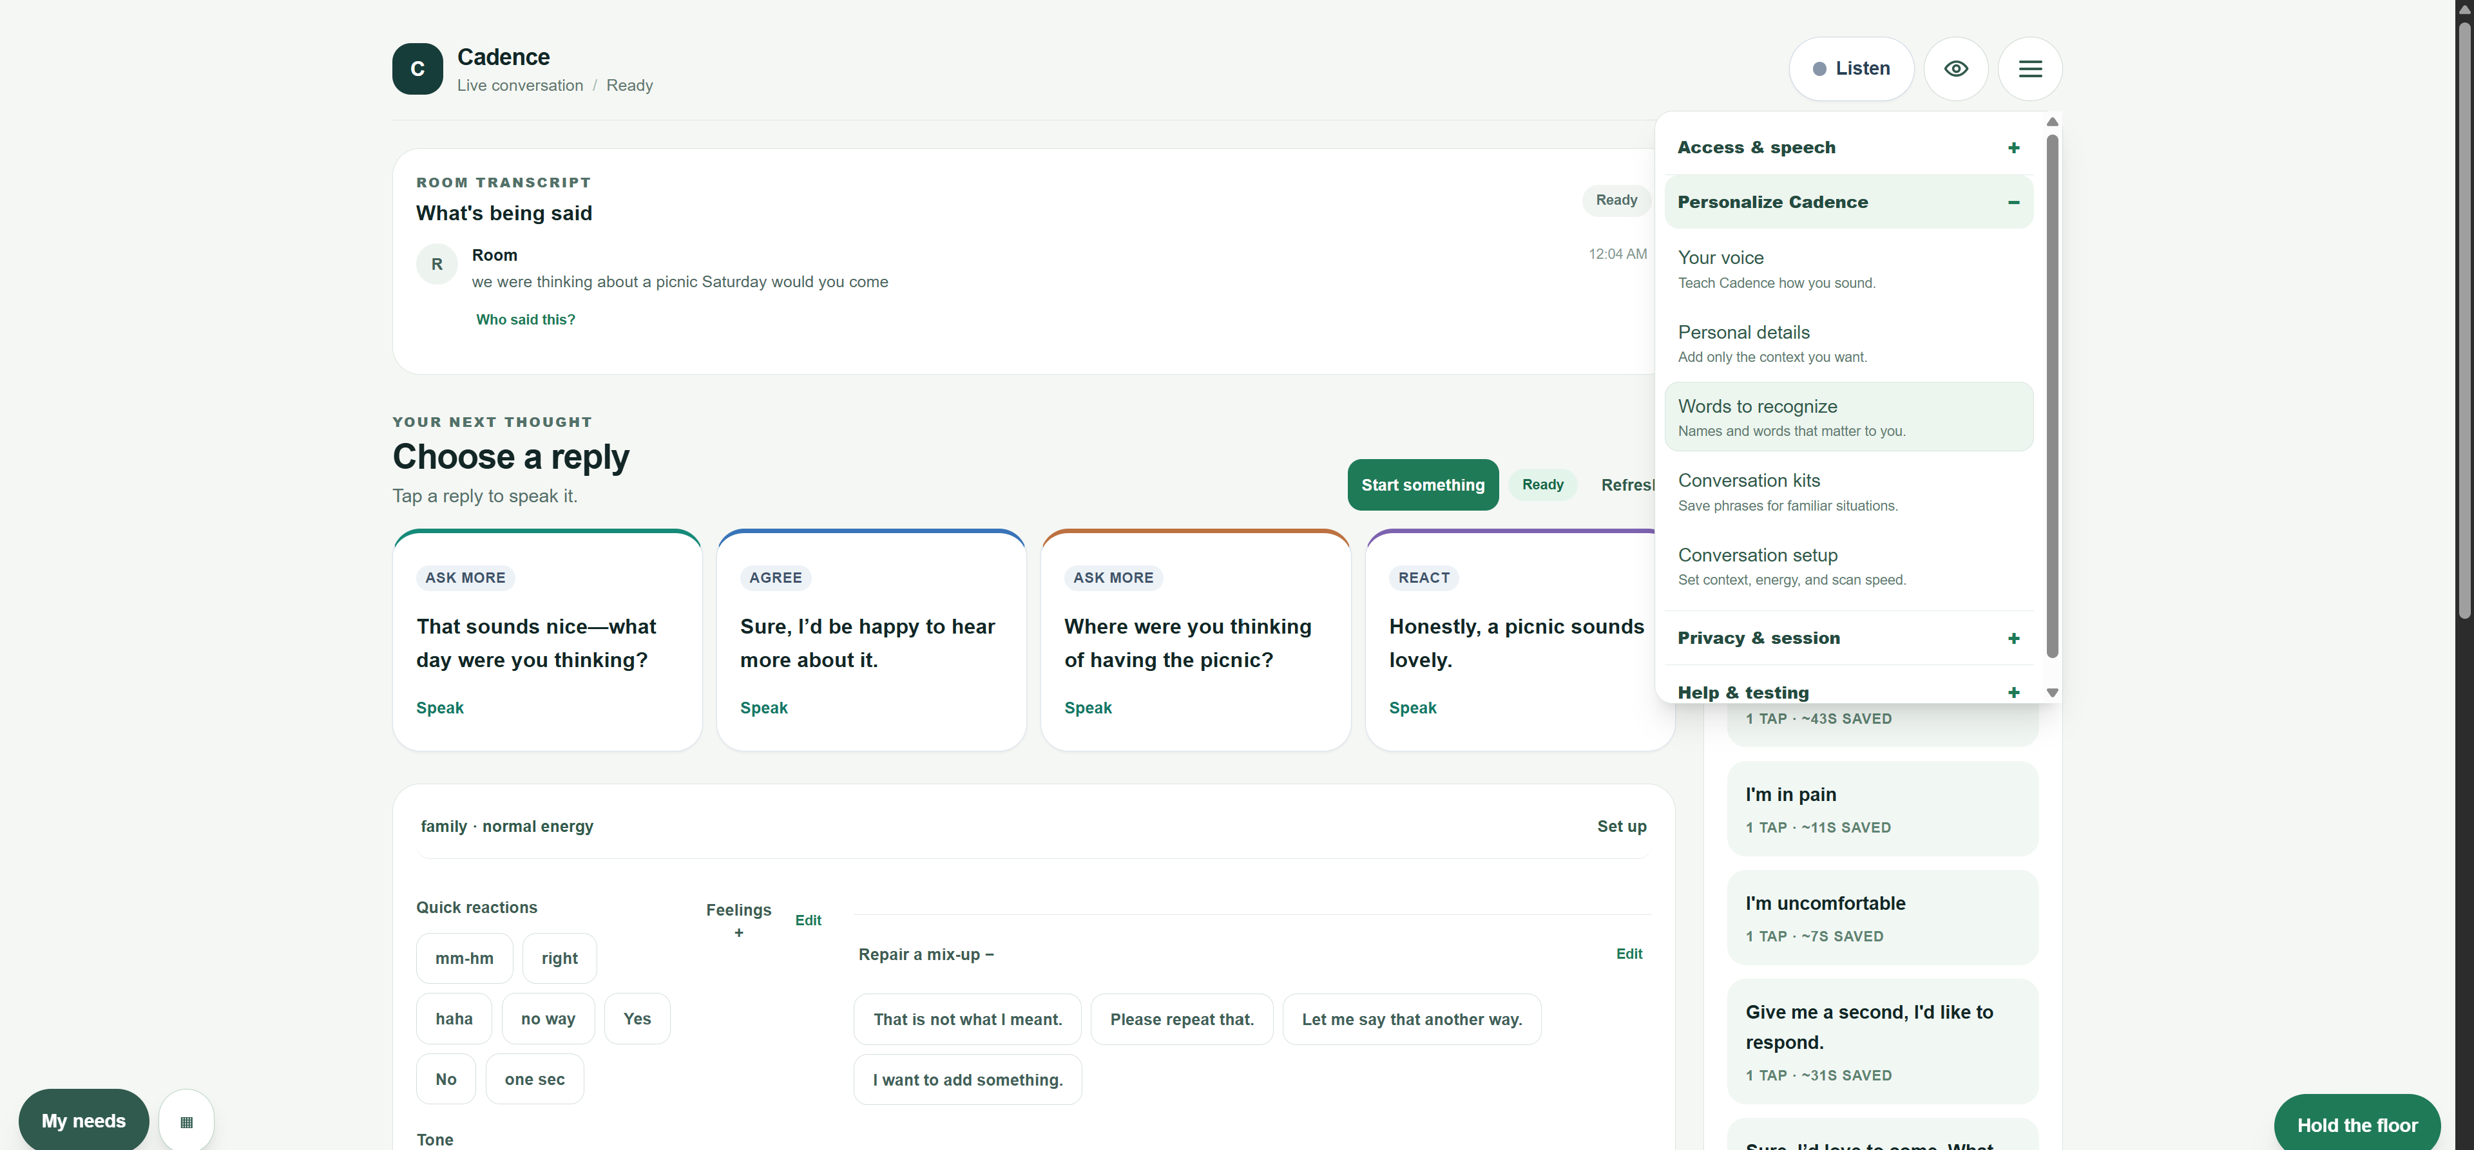The image size is (2474, 1150).
Task: Click the Set up link
Action: pyautogui.click(x=1621, y=827)
